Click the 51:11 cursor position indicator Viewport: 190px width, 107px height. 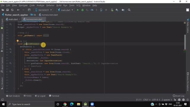[139, 100]
